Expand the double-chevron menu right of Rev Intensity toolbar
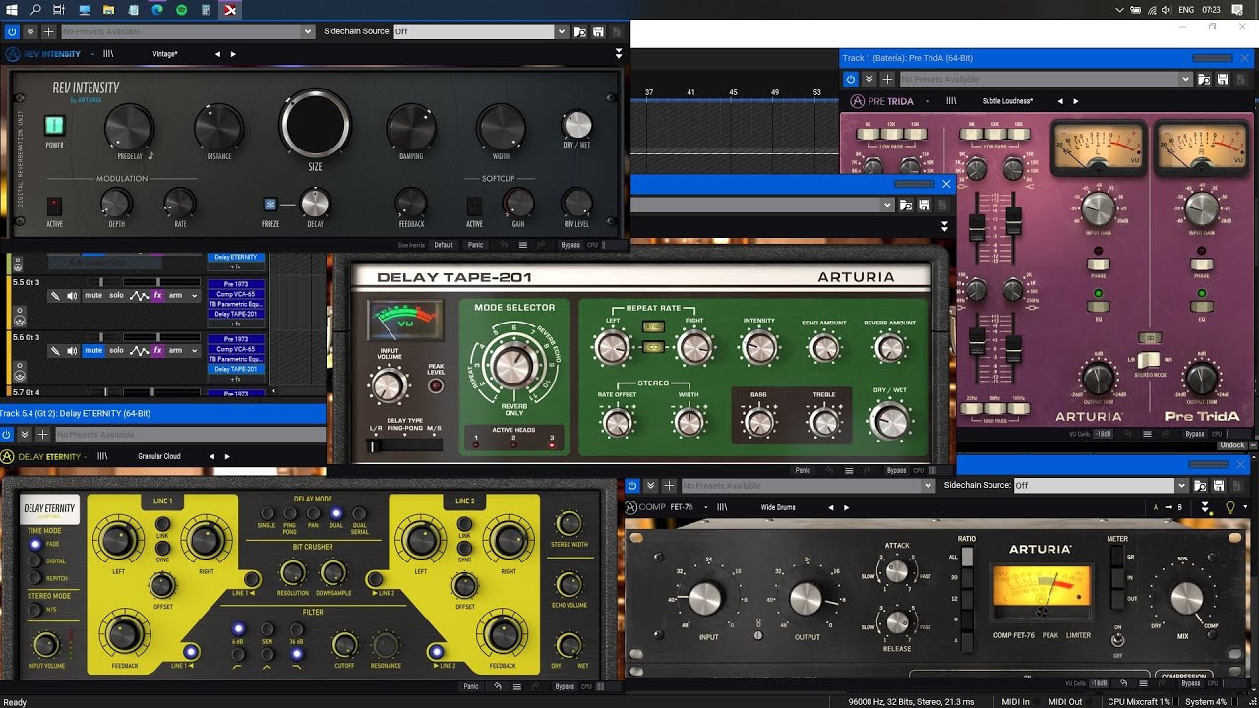 619,54
